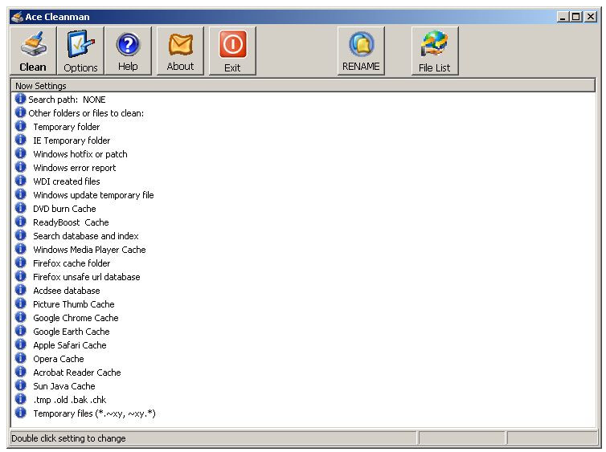Click the info icon beside Temporary folder
The height and width of the screenshot is (452, 606).
tap(20, 127)
